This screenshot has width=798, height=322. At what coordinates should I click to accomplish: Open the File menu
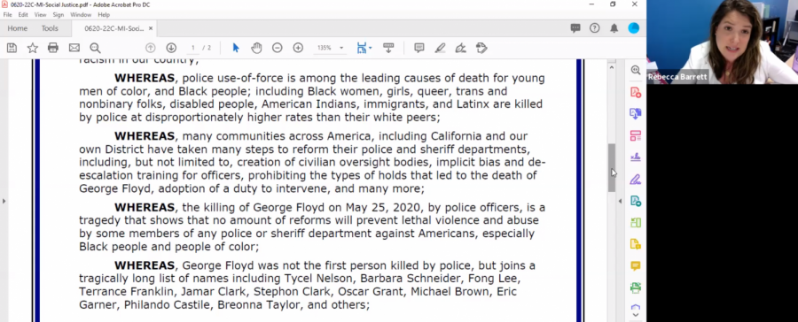[x=8, y=15]
